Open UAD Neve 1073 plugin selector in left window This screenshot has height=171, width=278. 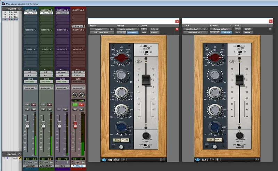coord(102,33)
